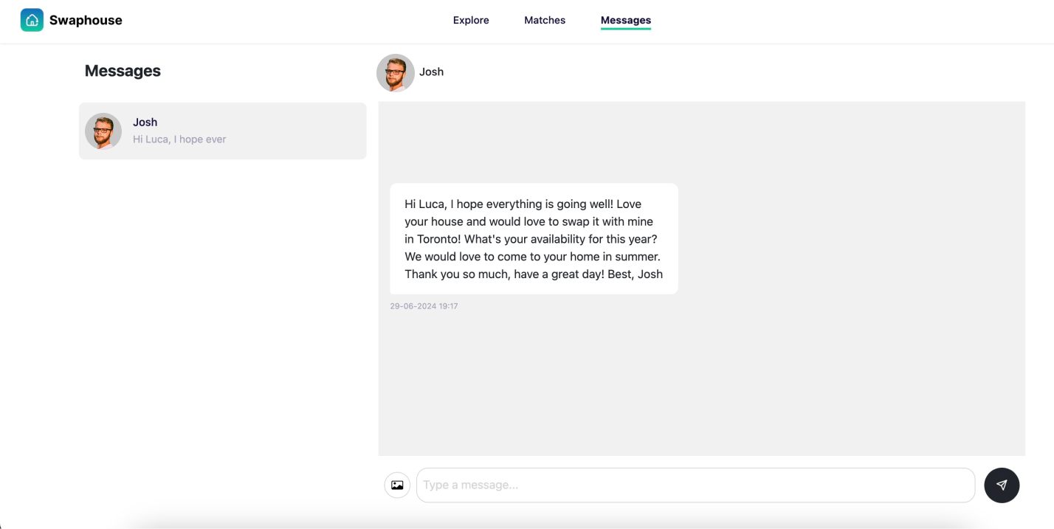Click the Messages page heading

click(123, 71)
